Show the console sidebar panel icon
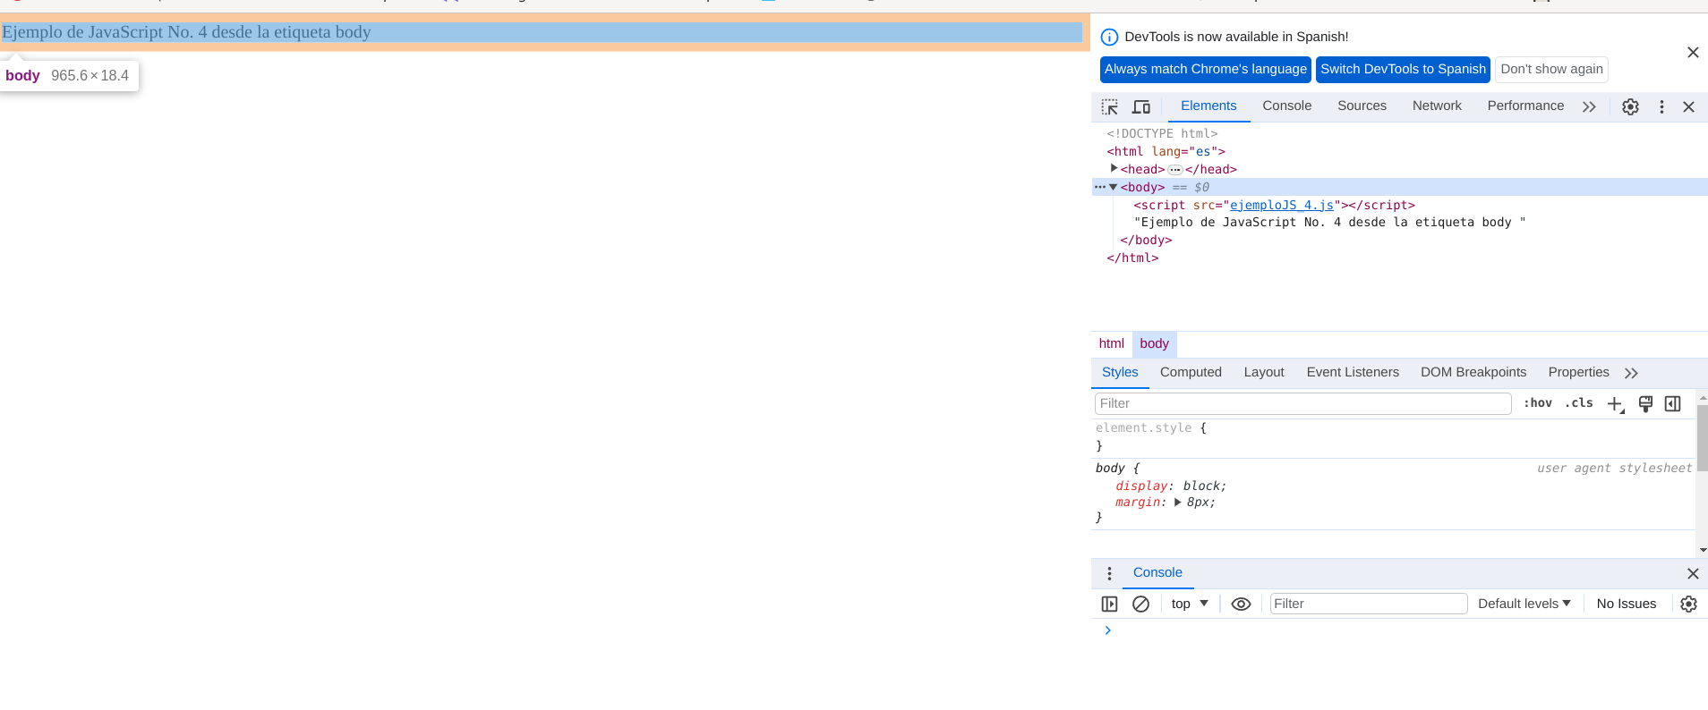Image resolution: width=1708 pixels, height=710 pixels. [1109, 604]
